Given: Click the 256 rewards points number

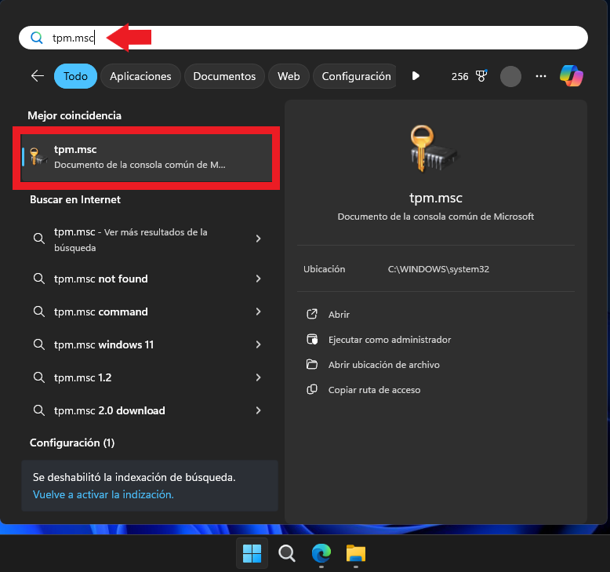Looking at the screenshot, I should 459,76.
